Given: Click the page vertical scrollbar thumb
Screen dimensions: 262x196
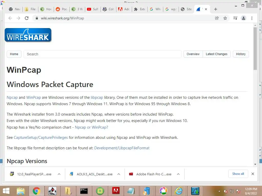Looking at the screenshot, I should [x=255, y=49].
